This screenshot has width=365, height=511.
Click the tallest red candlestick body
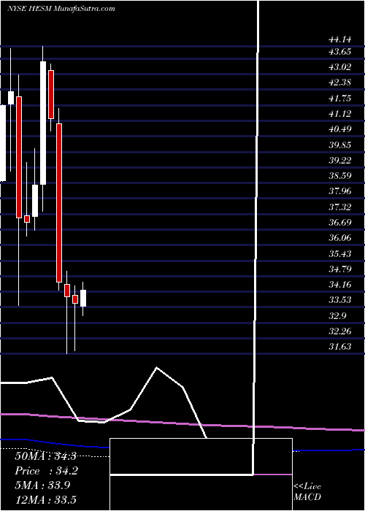tap(59, 203)
